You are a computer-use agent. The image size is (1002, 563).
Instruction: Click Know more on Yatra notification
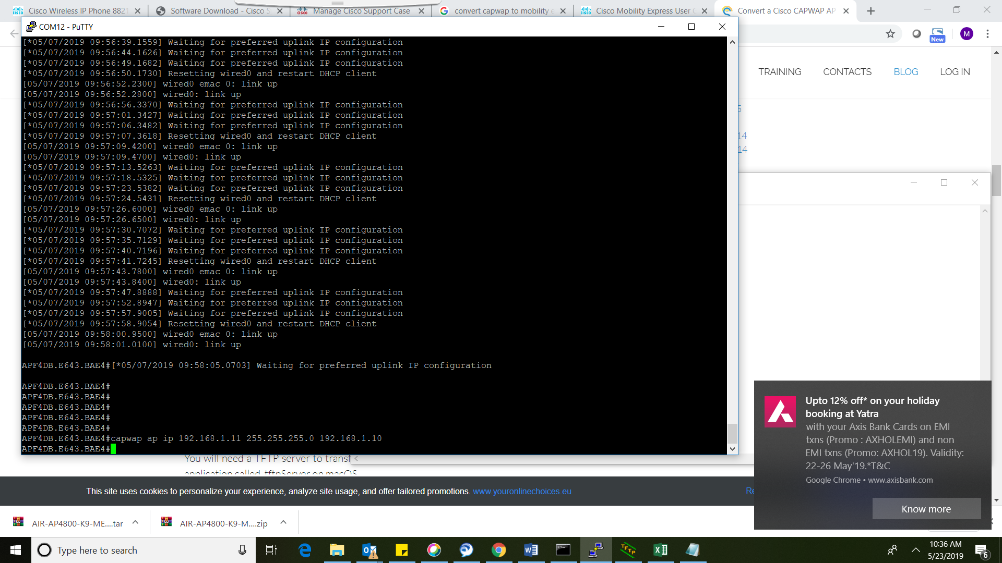(926, 509)
